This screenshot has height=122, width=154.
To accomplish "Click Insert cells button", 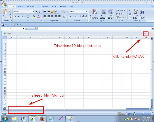I will tap(121, 10).
